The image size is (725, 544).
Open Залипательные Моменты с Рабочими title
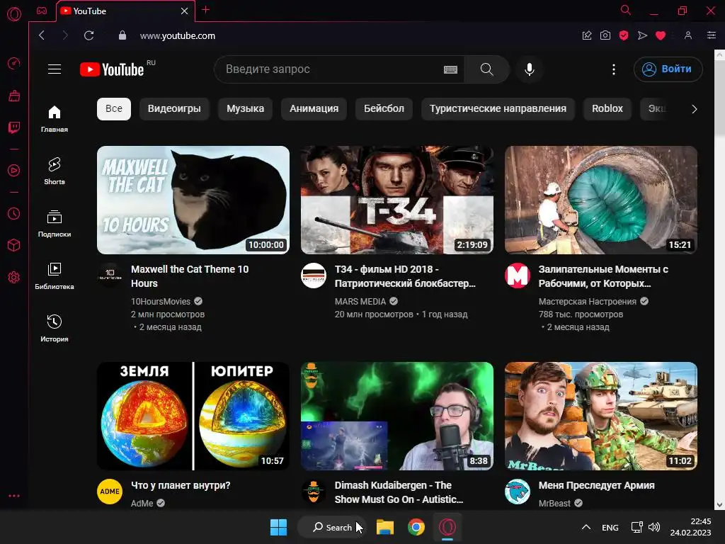point(603,276)
